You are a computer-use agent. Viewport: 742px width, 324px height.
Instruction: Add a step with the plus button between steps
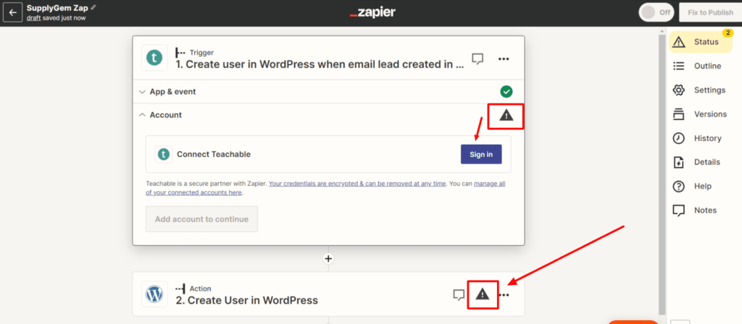point(328,258)
